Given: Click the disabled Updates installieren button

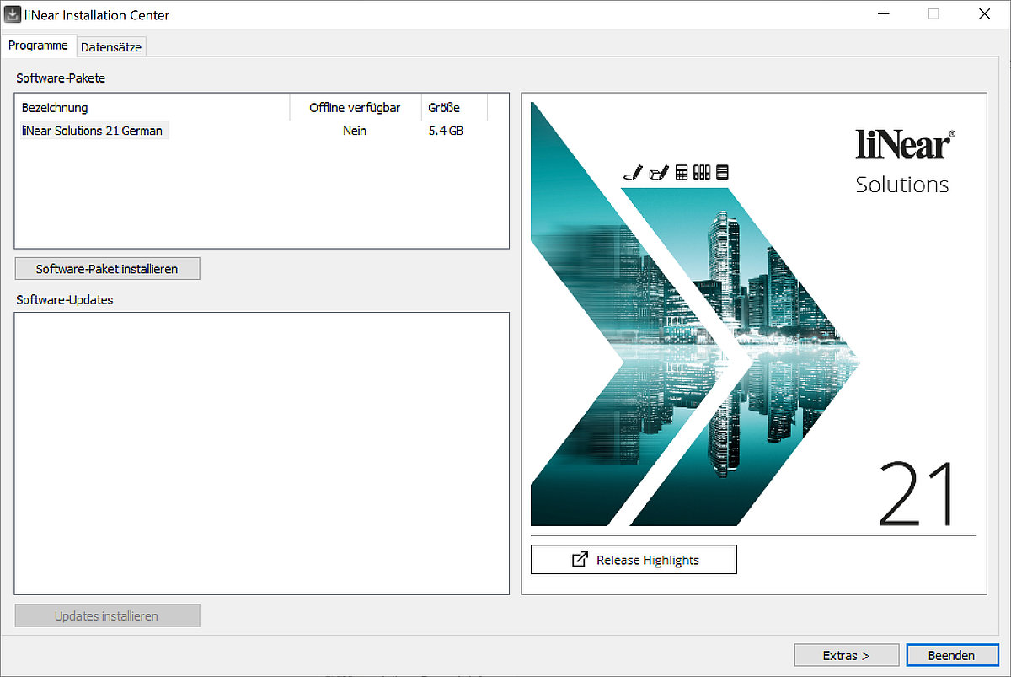Looking at the screenshot, I should pos(107,616).
